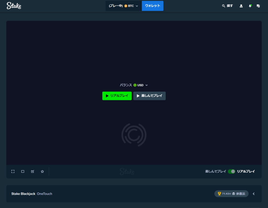Start the grey 楽しんでプレイ button
The height and width of the screenshot is (208, 268).
click(x=149, y=96)
